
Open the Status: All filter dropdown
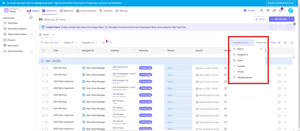70,43
